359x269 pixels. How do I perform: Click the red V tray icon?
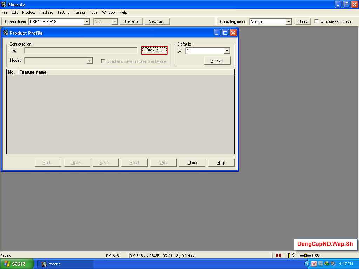[314, 264]
